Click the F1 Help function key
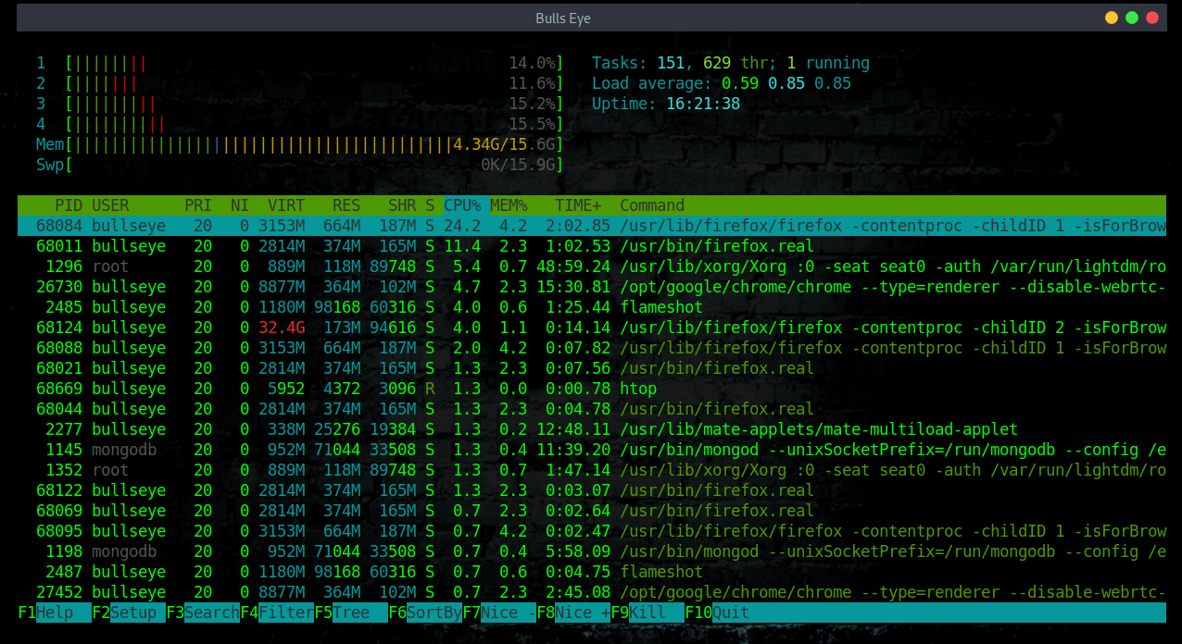Screen dimensions: 1182x644 click(54, 613)
